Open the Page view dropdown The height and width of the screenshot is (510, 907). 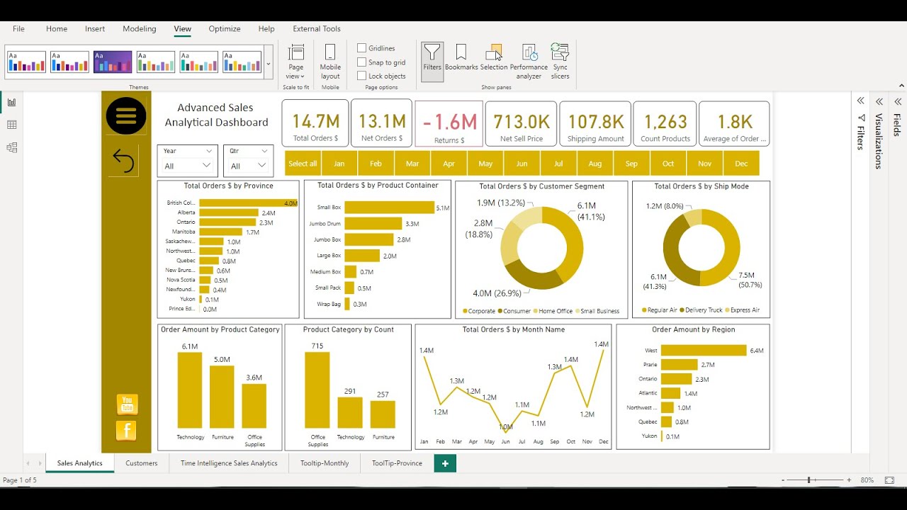tap(296, 62)
